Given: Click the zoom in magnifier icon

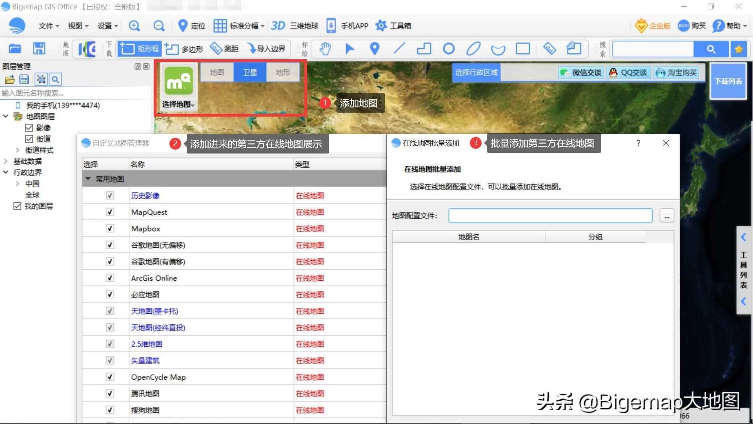Looking at the screenshot, I should click(x=135, y=26).
